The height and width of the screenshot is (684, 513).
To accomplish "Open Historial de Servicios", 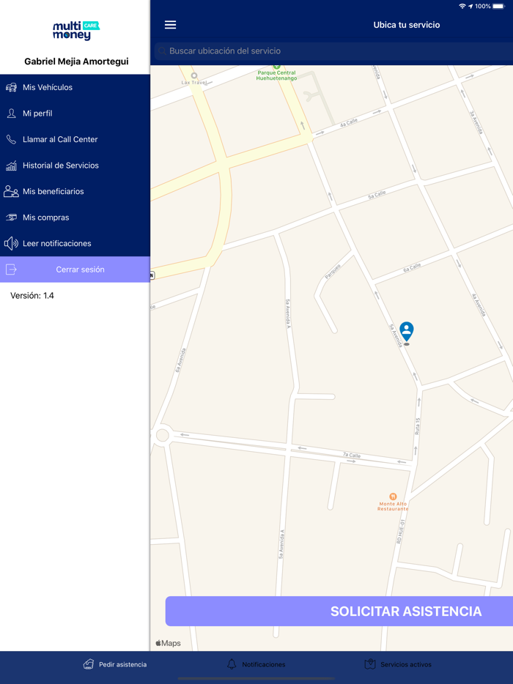I will click(75, 166).
